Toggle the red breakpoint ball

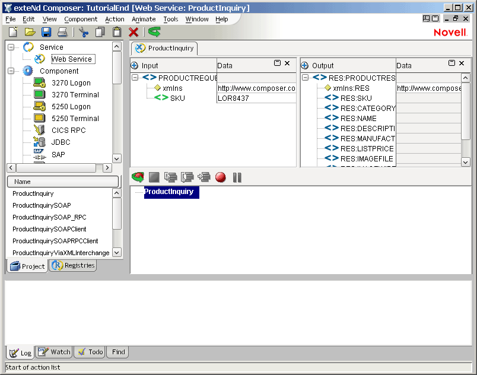(221, 177)
